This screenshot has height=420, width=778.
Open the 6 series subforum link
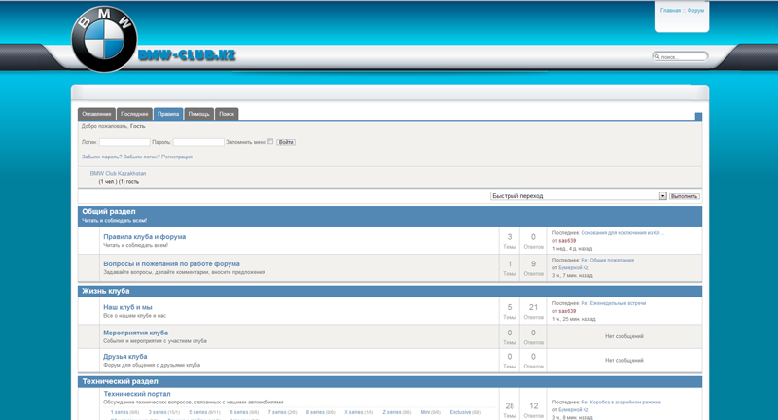tap(238, 412)
